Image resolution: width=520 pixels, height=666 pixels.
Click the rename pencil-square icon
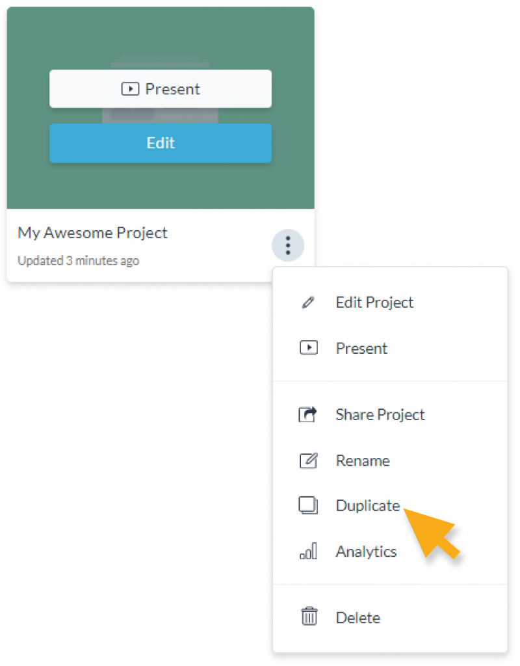click(309, 460)
